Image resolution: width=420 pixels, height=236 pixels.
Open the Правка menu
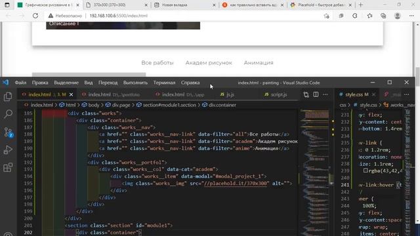pyautogui.click(x=40, y=83)
